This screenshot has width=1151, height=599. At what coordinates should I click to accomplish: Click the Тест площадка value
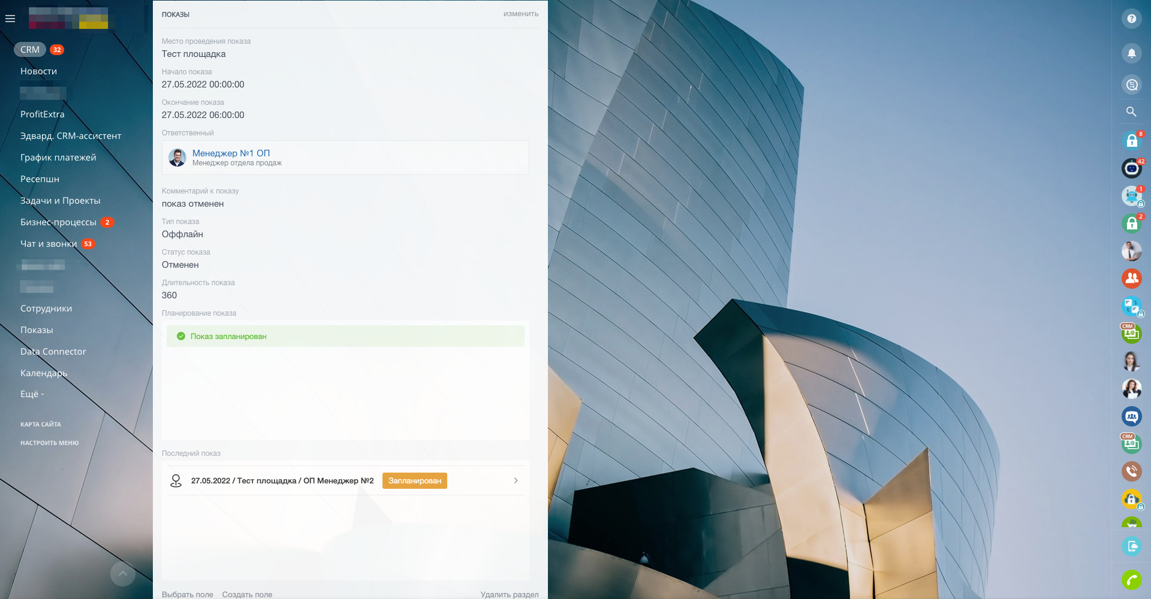coord(194,54)
